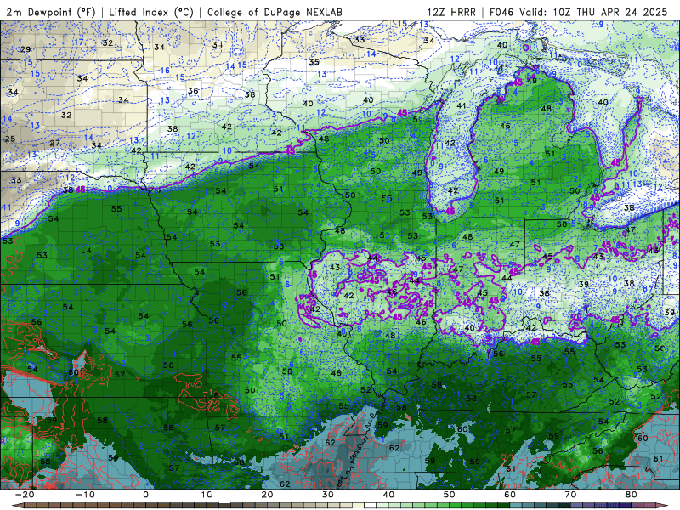Screen dimensions: 680x510
Task: Click the "Lifted Index (°C)" title text
Action: (x=151, y=12)
